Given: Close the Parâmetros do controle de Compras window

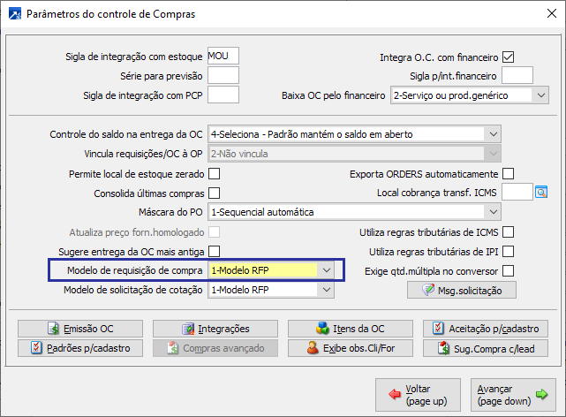Looking at the screenshot, I should coord(552,14).
